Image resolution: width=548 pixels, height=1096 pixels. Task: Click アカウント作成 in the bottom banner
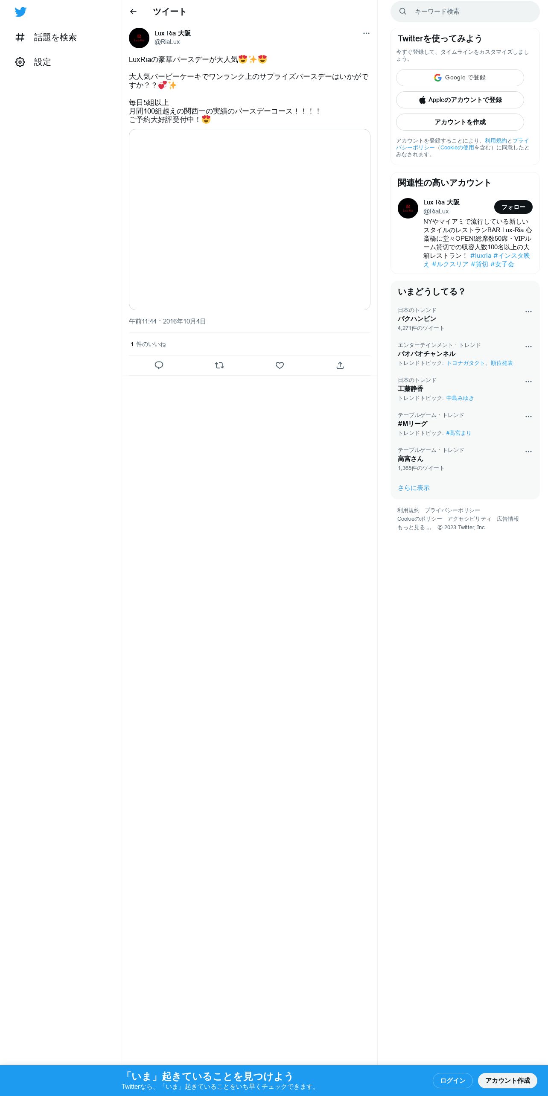pyautogui.click(x=507, y=1081)
